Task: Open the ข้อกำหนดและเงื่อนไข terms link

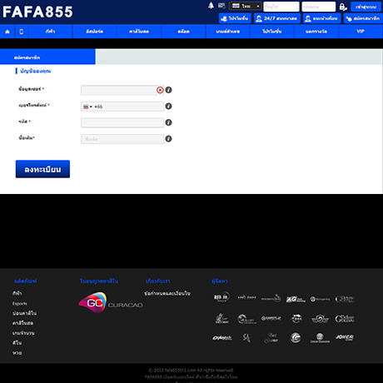Action: pyautogui.click(x=167, y=293)
